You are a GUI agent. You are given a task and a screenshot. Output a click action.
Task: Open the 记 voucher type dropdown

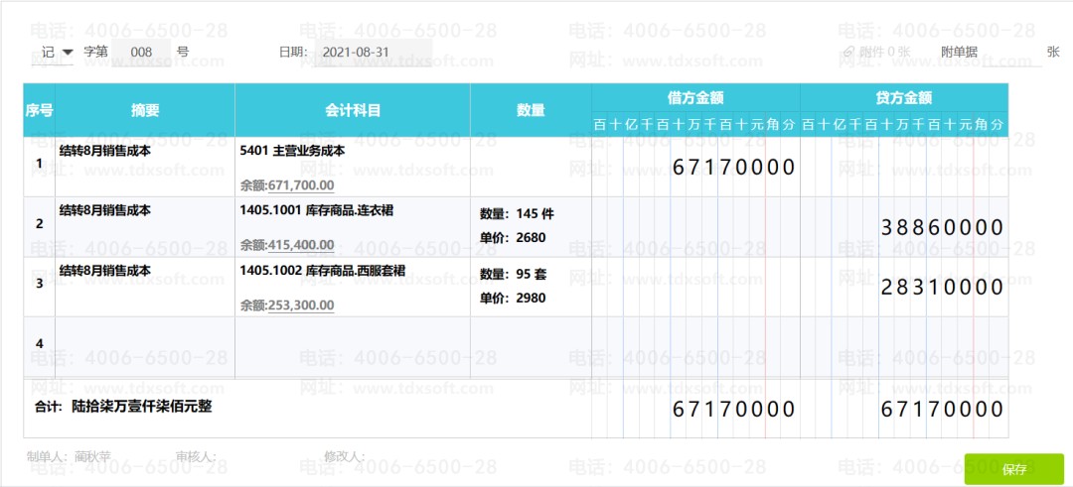tap(58, 52)
